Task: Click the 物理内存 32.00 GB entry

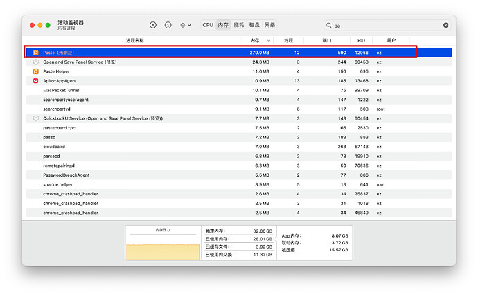Action: 239,231
